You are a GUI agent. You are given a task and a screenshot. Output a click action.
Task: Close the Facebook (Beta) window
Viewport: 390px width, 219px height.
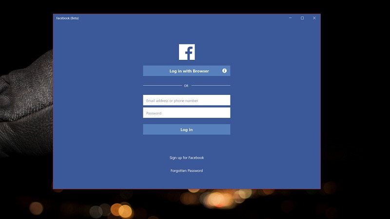314,18
